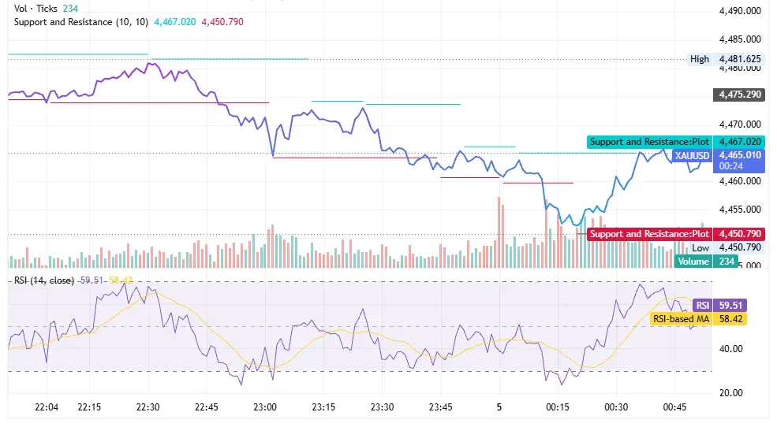Image resolution: width=777 pixels, height=427 pixels.
Task: Click the countdown timer 00:24 under XAUUSD
Action: click(731, 166)
